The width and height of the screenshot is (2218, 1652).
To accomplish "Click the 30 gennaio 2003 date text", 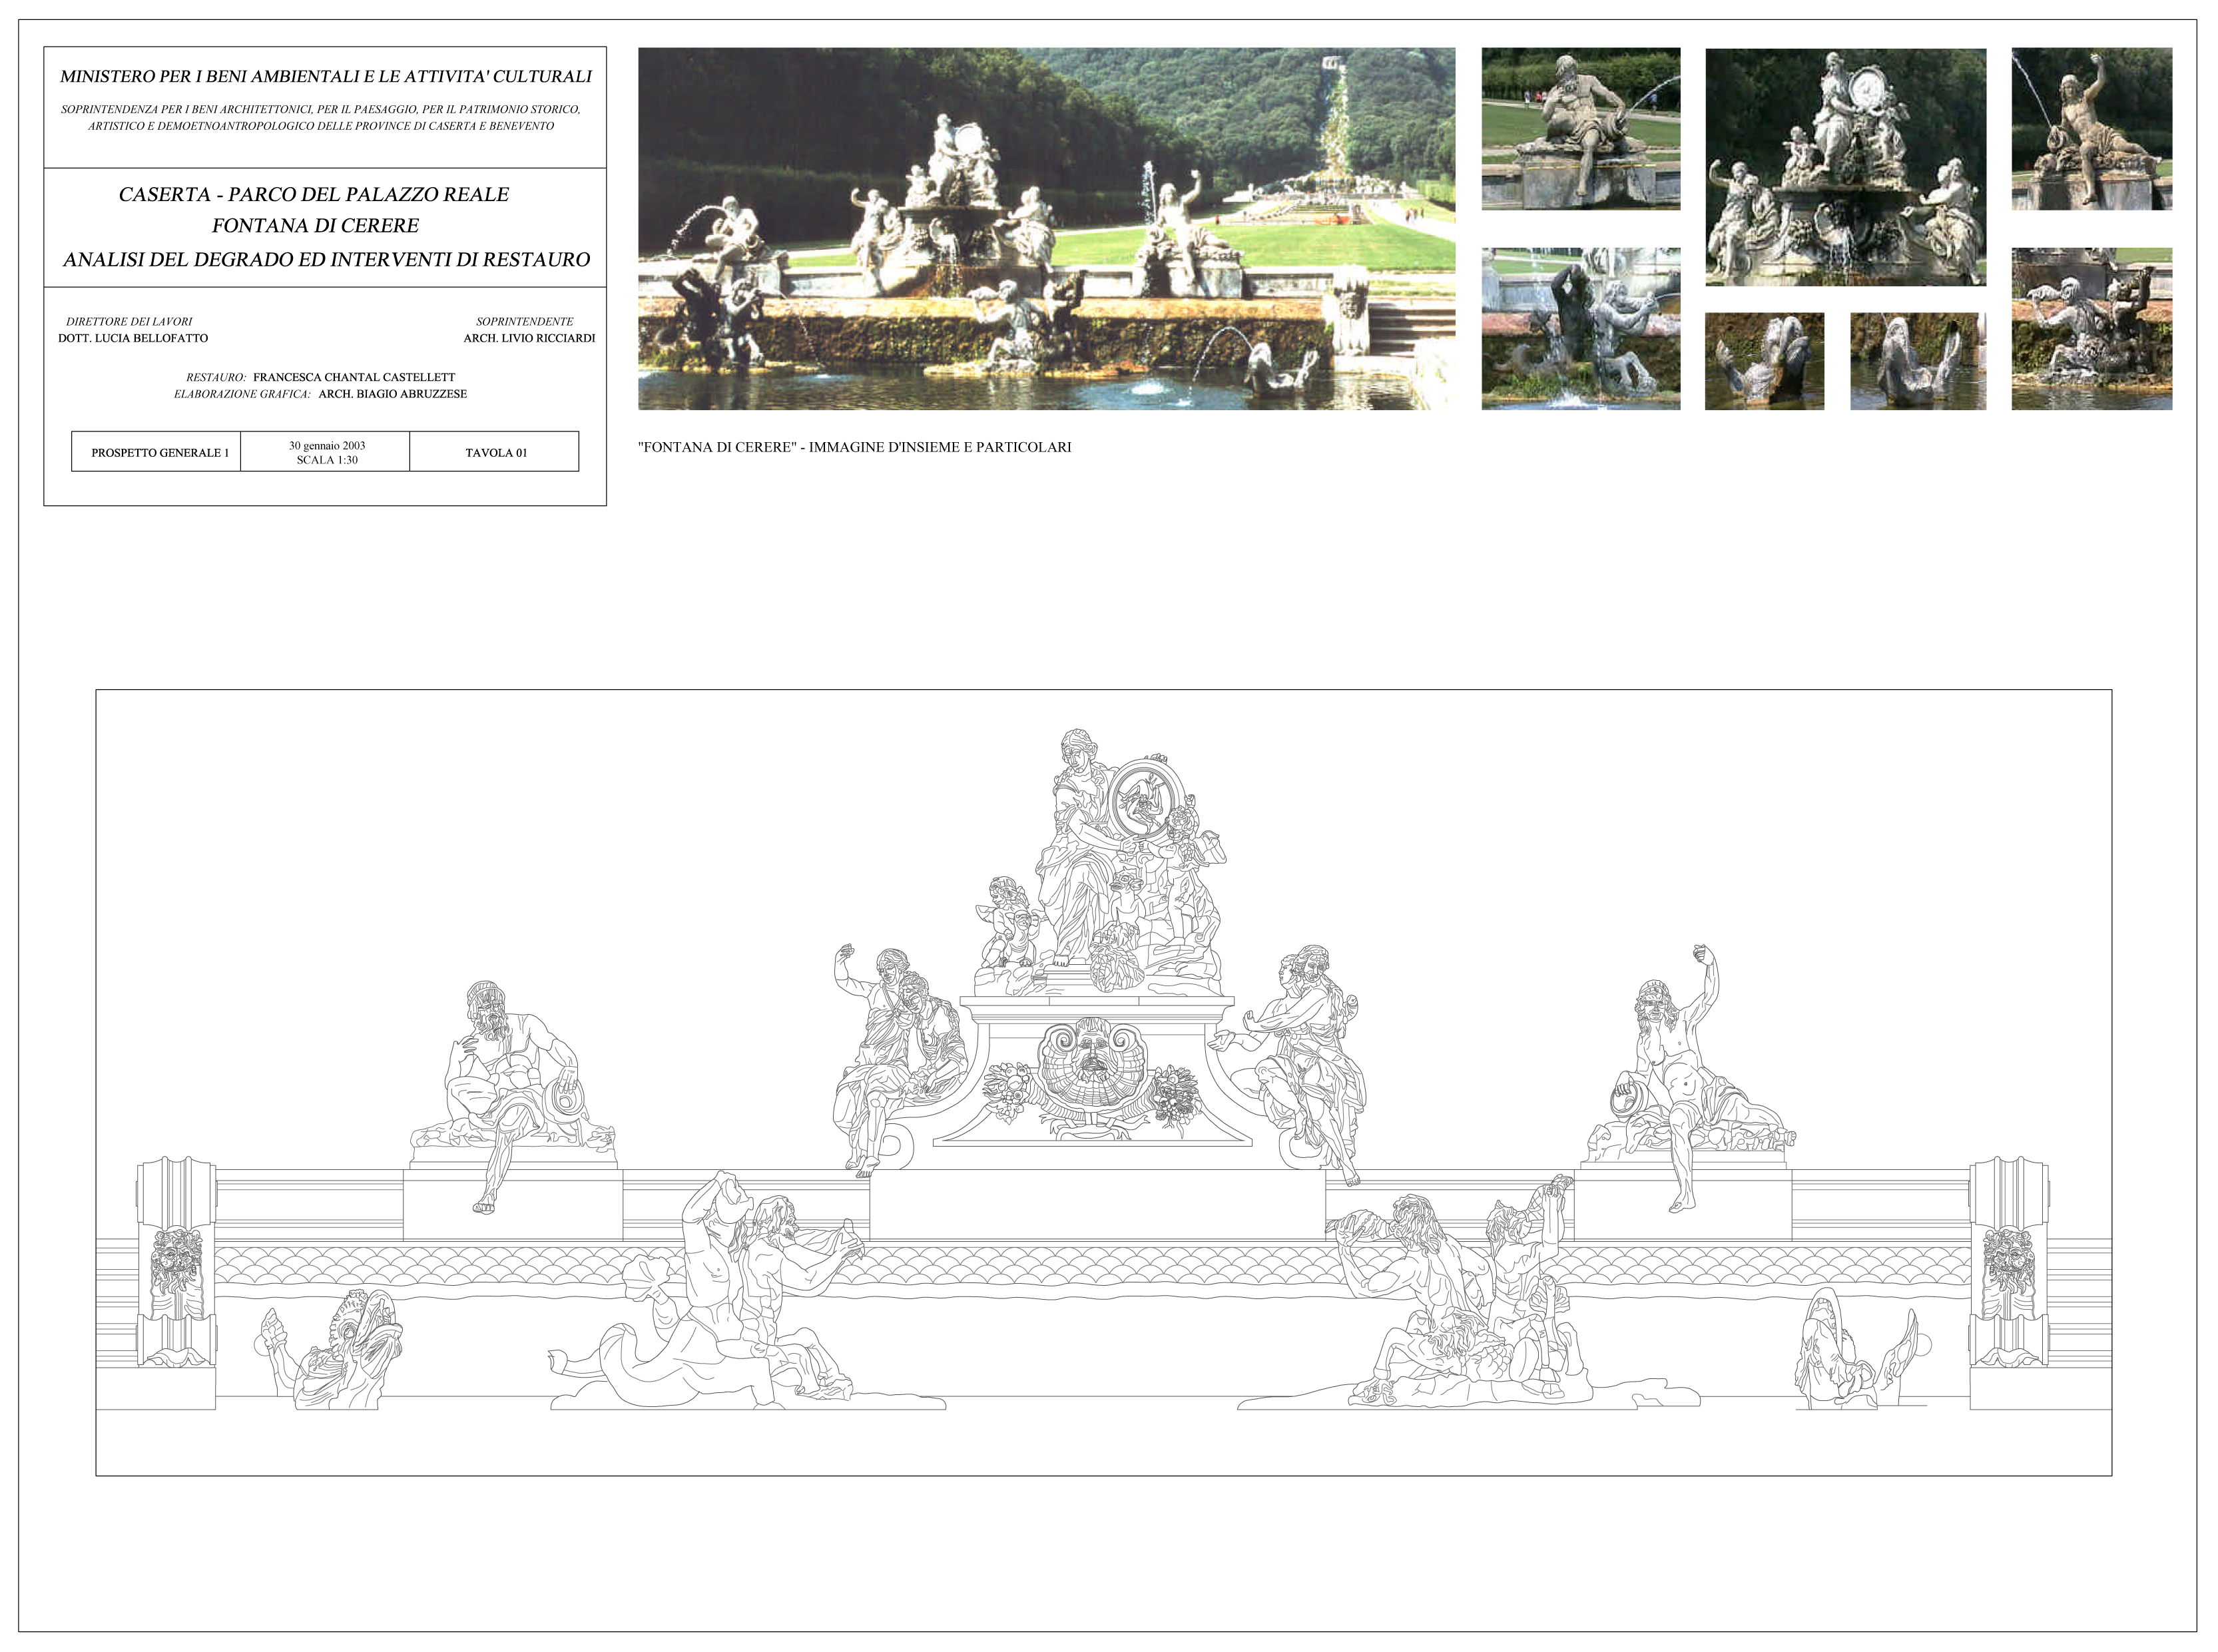I will tap(327, 446).
